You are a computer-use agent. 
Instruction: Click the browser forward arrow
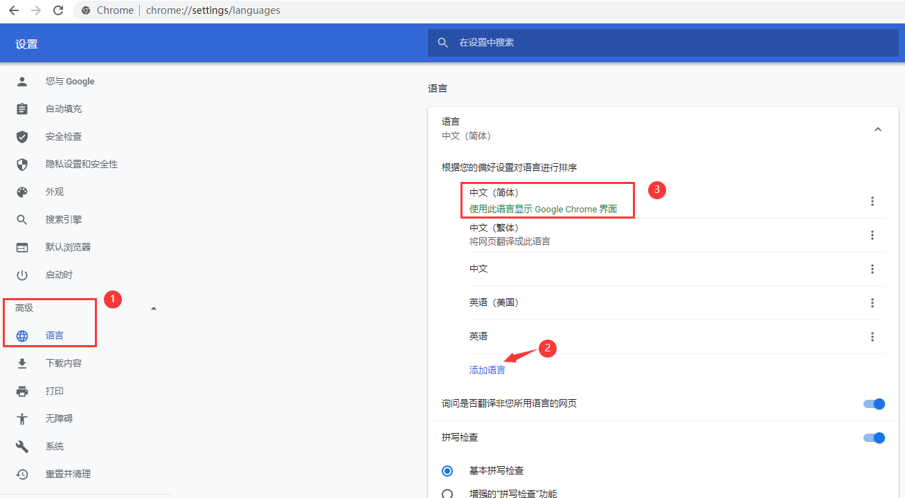pos(36,10)
